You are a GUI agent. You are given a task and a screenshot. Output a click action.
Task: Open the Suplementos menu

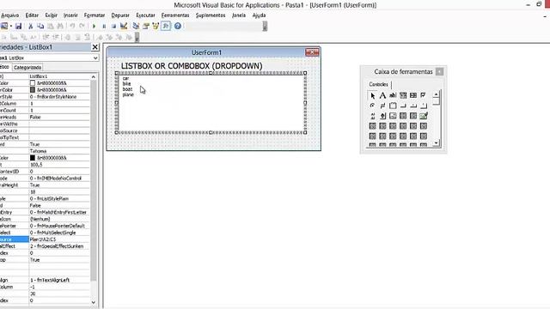click(211, 15)
